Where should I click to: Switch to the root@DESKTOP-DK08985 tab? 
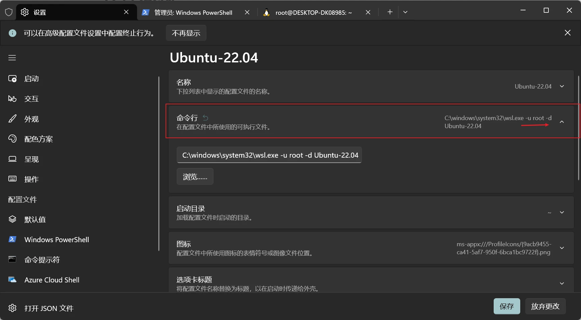tap(313, 12)
